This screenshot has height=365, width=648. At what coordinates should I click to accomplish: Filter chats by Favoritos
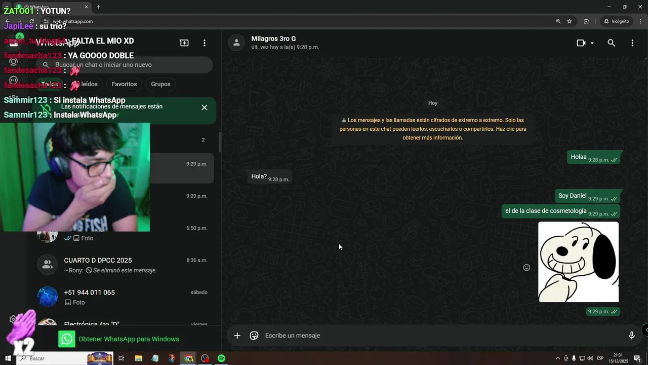124,84
